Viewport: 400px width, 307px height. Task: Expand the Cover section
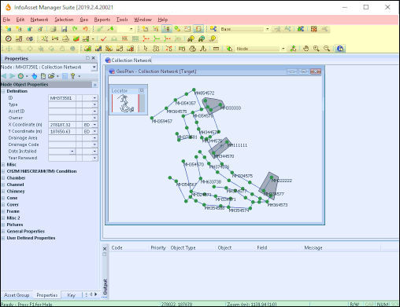tap(3, 205)
